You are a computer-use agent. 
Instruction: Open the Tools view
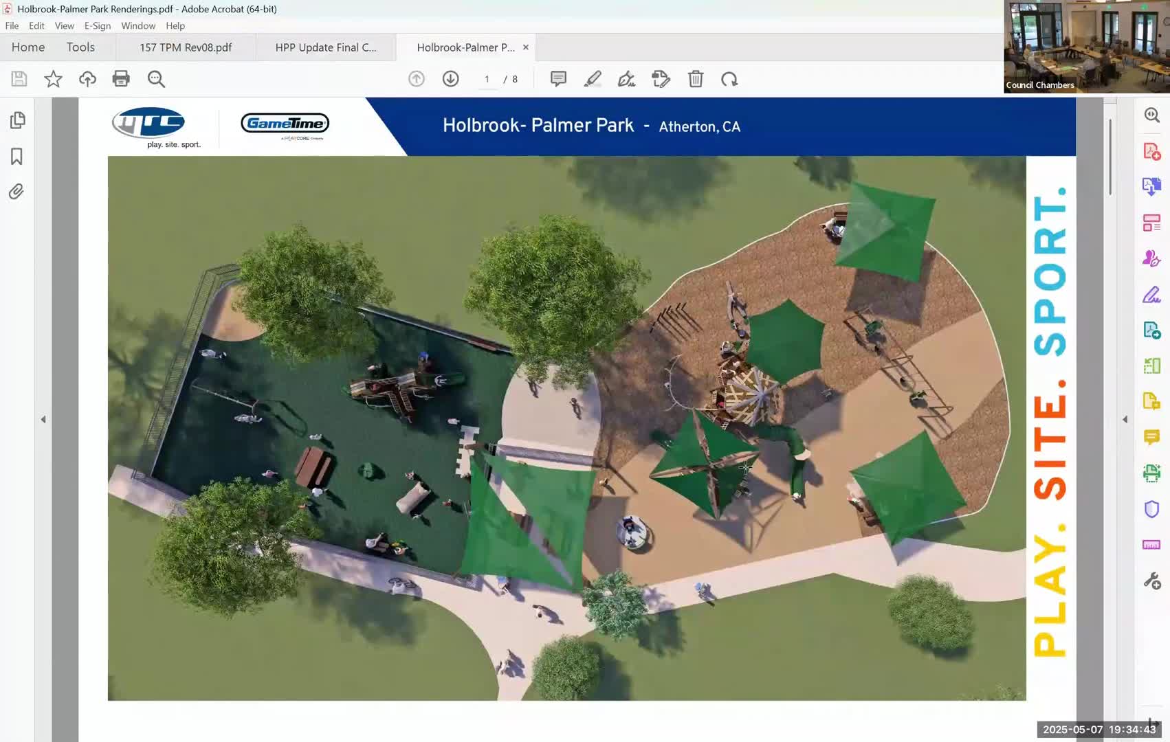pos(80,47)
